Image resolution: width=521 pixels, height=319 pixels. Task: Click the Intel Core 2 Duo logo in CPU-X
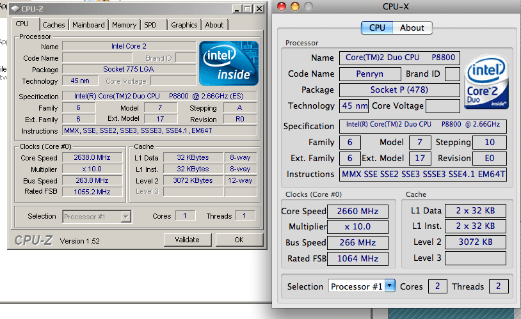pyautogui.click(x=486, y=82)
